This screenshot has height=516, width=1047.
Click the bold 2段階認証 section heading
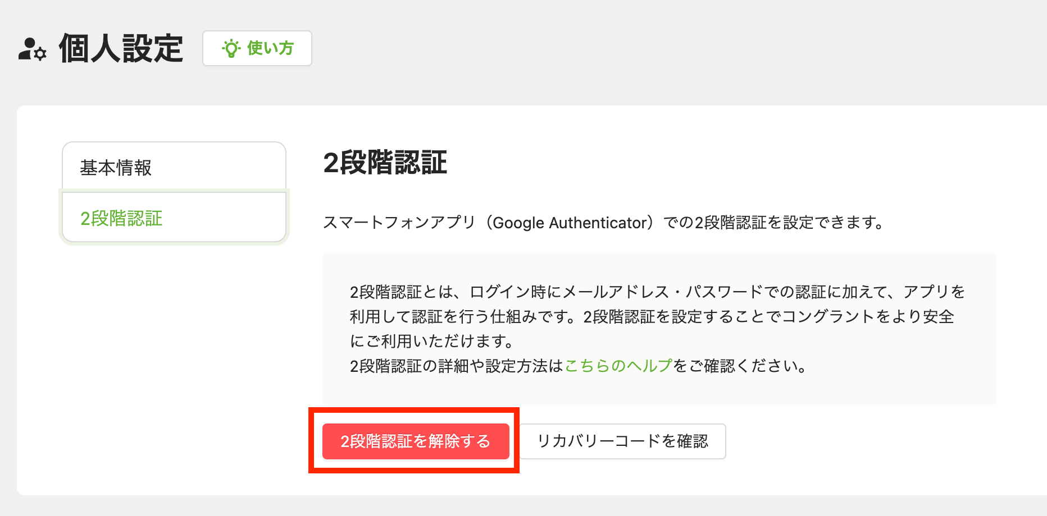[x=385, y=163]
